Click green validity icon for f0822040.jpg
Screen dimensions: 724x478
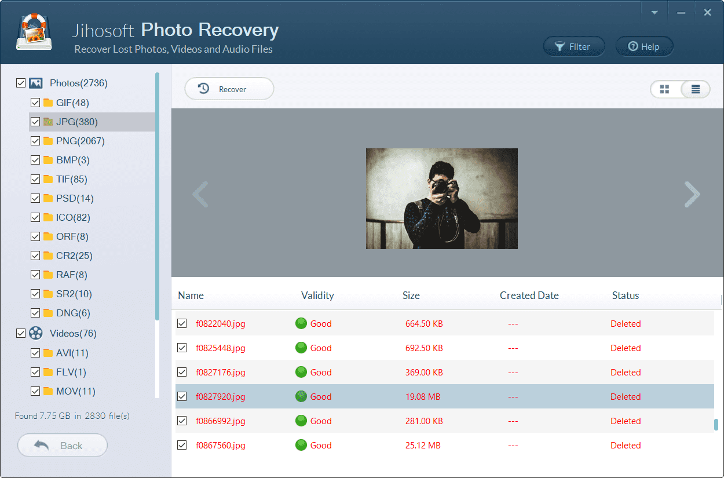click(x=301, y=323)
